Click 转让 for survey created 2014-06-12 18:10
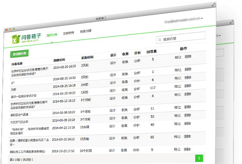This screenshot has height=164, width=242. (178, 95)
